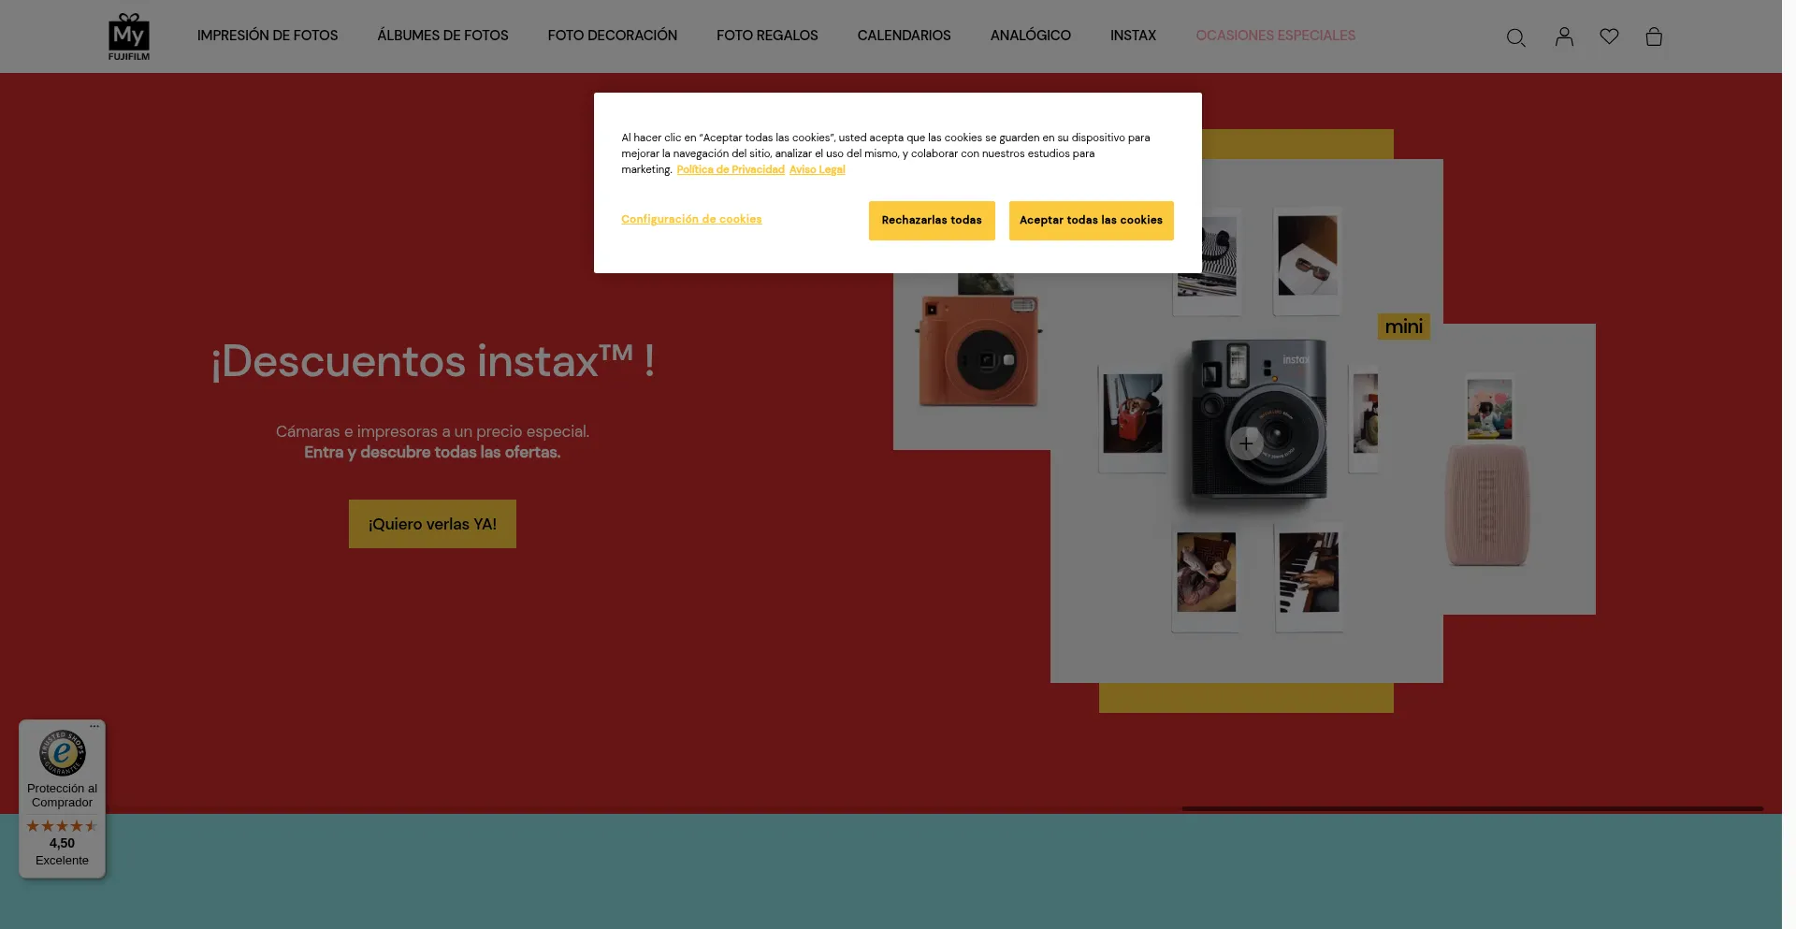Select Ocasiones Especiales in the navigation
Viewport: 1796px width, 929px height.
pos(1275,36)
